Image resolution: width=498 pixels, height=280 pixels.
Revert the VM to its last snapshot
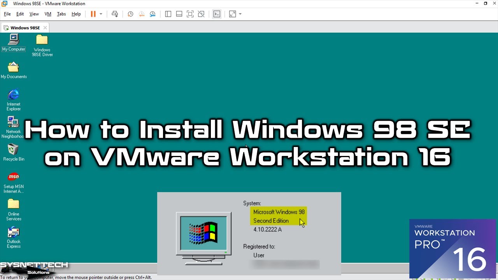pos(141,14)
